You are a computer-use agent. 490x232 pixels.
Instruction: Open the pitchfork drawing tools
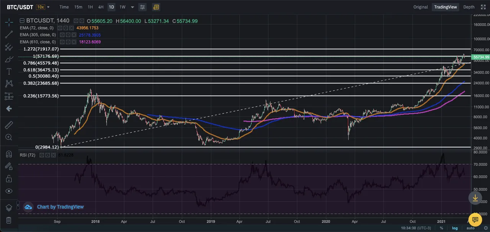click(x=9, y=47)
